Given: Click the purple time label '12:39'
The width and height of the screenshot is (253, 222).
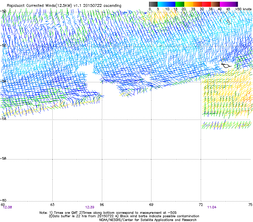Looking at the screenshot, I should tap(90, 207).
